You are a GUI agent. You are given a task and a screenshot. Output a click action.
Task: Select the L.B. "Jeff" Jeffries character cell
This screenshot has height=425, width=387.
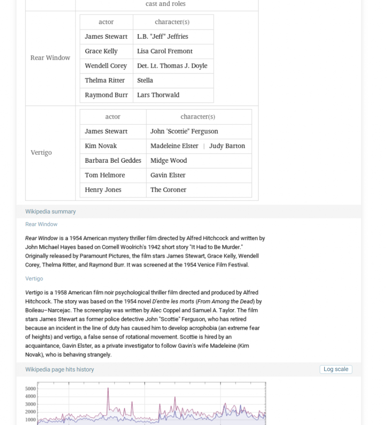[x=163, y=37]
